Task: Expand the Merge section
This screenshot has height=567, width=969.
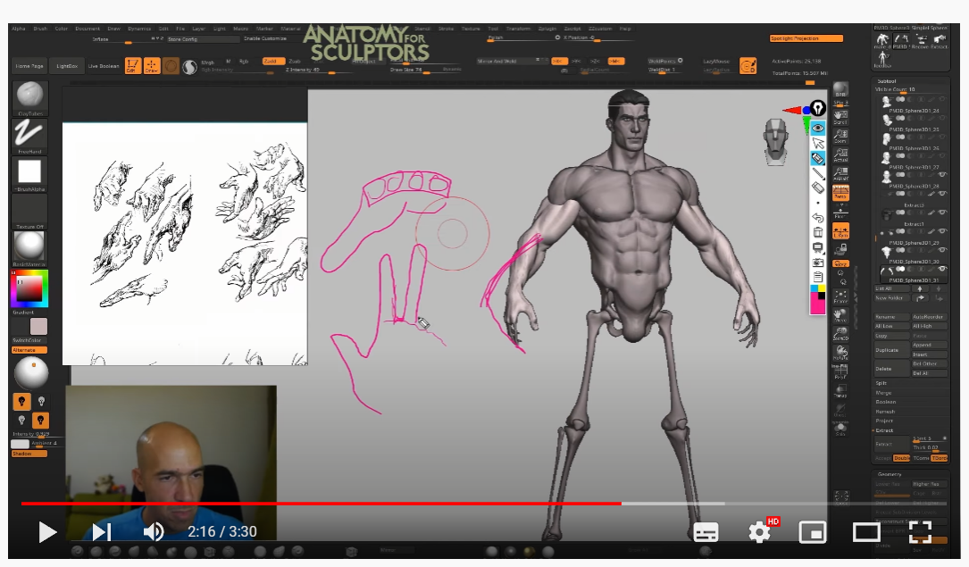Action: 883,393
